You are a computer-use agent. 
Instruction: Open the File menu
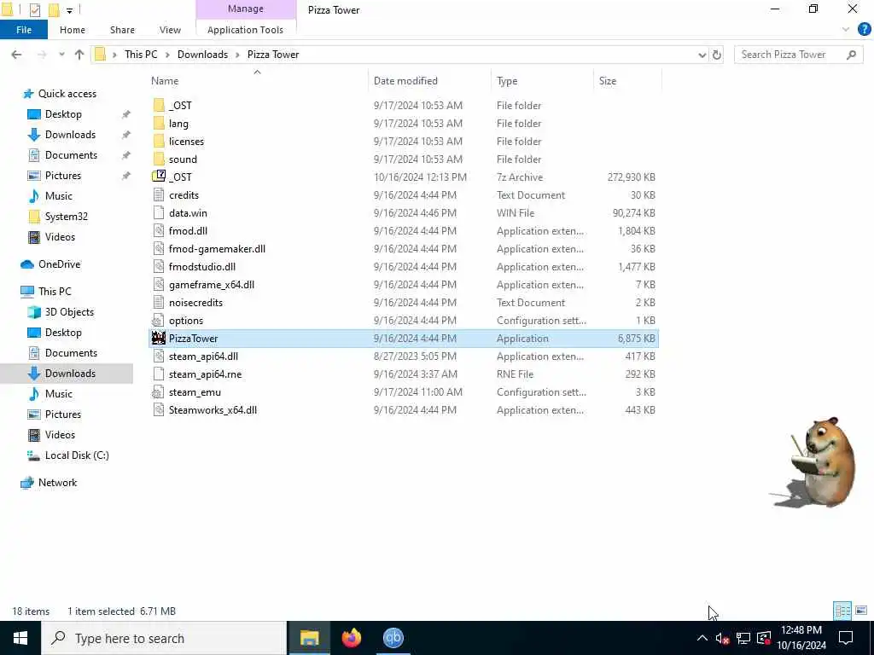point(24,30)
